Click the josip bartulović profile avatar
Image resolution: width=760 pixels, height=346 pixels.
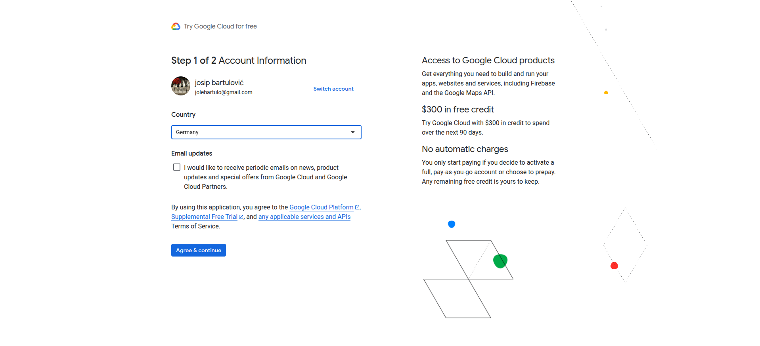(181, 86)
